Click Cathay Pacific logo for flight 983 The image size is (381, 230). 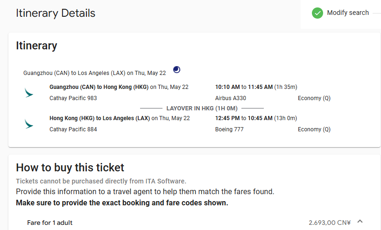[x=29, y=93]
